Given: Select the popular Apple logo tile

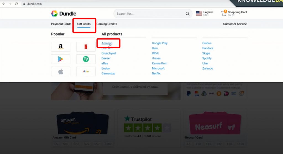Looking at the screenshot, I should tap(61, 72).
